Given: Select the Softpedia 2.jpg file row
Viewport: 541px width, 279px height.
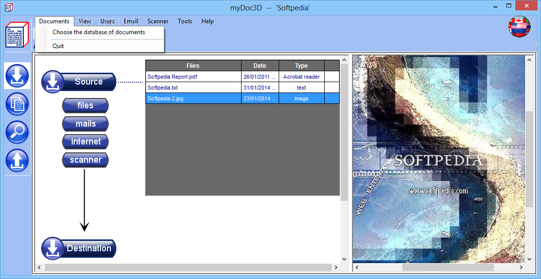Looking at the screenshot, I should tap(243, 98).
